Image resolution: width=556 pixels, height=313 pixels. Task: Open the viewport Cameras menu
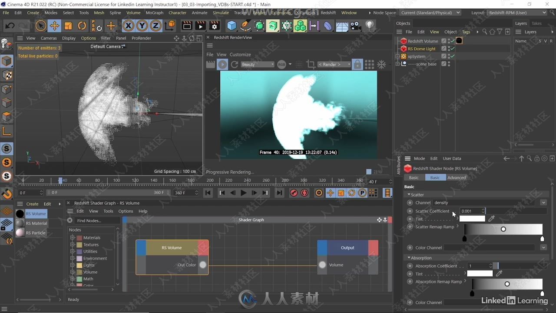click(49, 38)
